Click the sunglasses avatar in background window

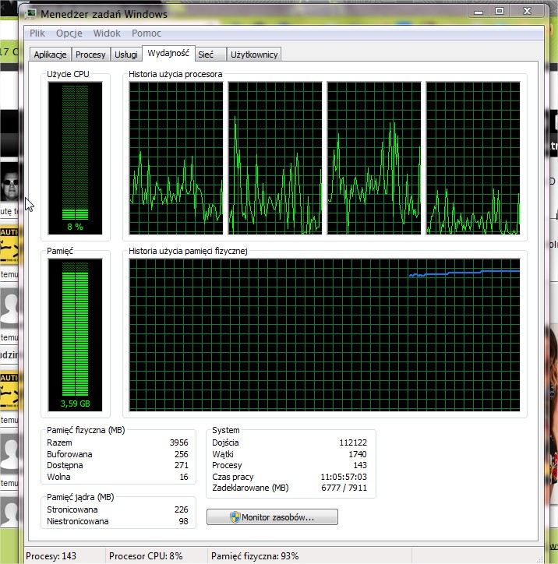(x=9, y=183)
